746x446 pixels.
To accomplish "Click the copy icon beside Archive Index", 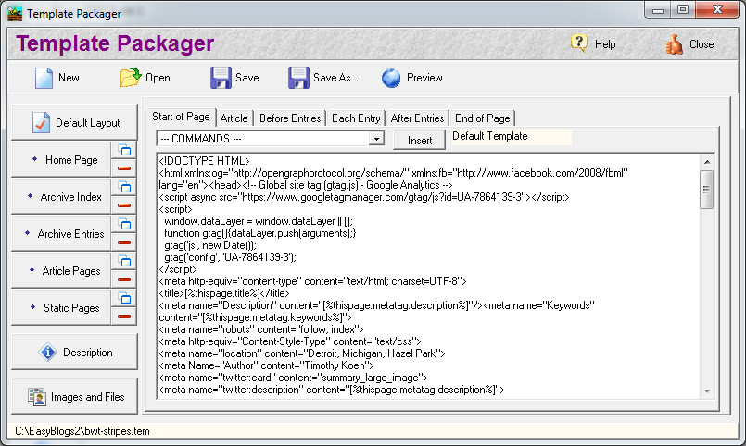I will (x=124, y=187).
